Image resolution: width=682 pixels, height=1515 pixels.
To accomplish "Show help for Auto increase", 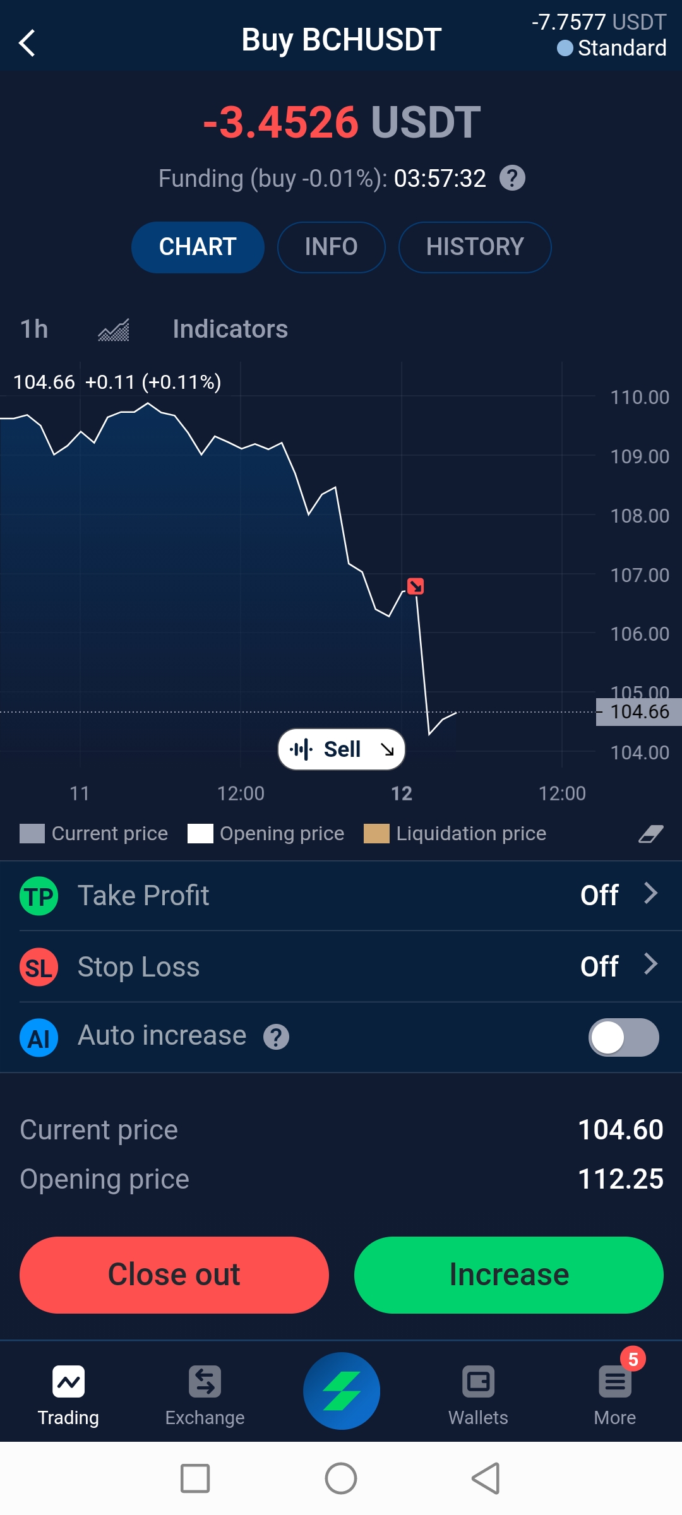I will click(x=276, y=1037).
